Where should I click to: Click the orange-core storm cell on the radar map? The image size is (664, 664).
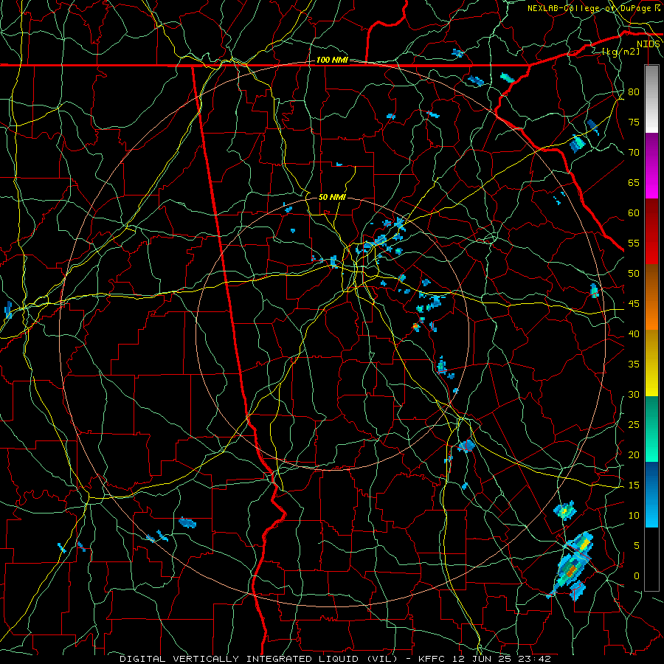click(570, 571)
